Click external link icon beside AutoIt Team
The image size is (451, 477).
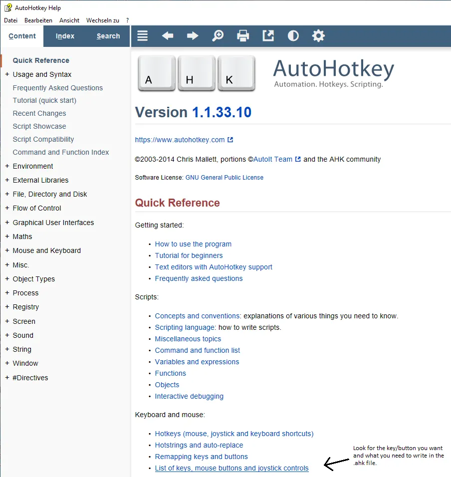coord(298,159)
